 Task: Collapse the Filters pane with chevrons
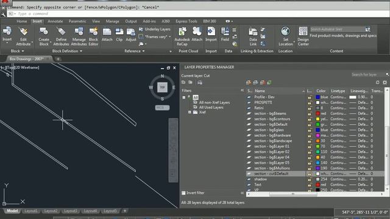pyautogui.click(x=243, y=91)
